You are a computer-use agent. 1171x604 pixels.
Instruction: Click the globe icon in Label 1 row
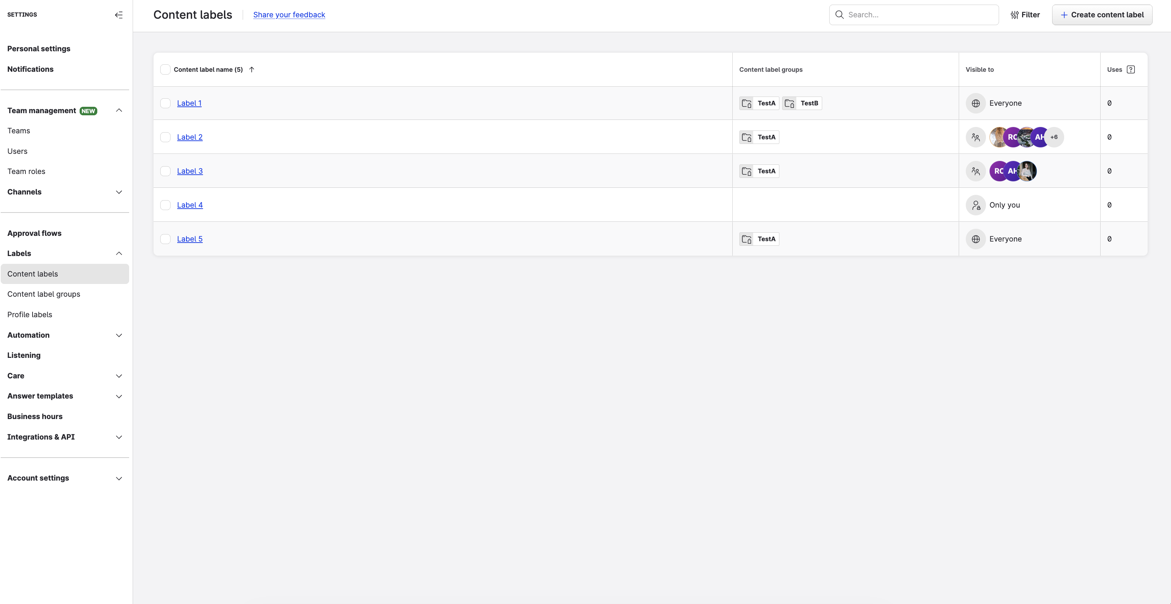coord(975,103)
